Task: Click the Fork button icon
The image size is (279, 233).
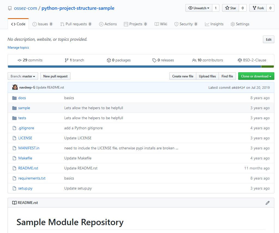Action: click(x=255, y=8)
